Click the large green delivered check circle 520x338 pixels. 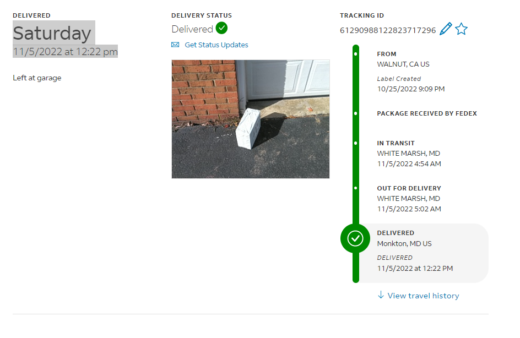[x=355, y=238]
